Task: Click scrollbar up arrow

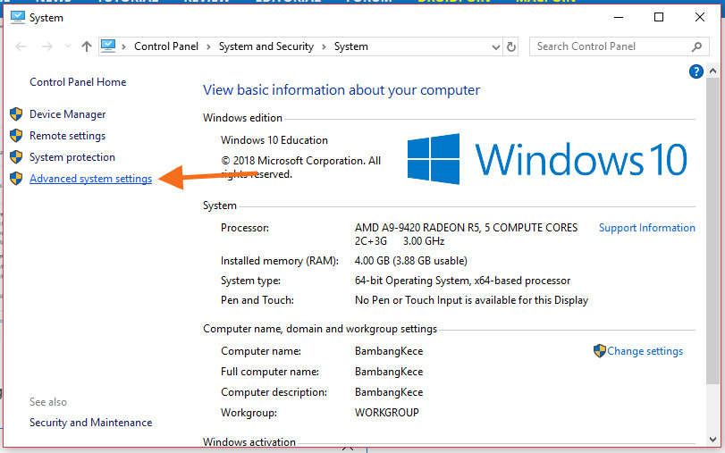Action: 712,71
